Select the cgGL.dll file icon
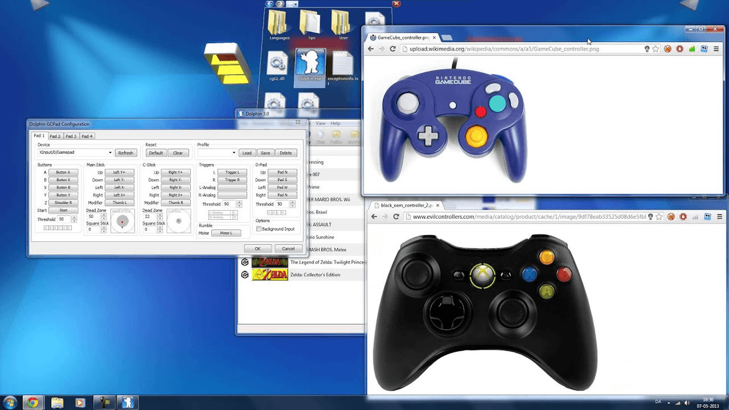Screen dimensions: 729x410 point(277,64)
